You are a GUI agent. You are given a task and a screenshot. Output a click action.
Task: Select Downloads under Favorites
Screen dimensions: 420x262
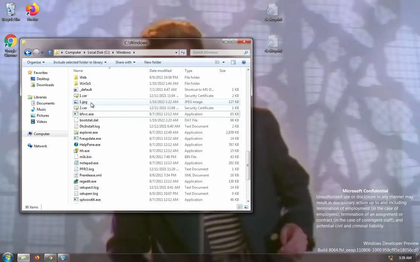[45, 85]
